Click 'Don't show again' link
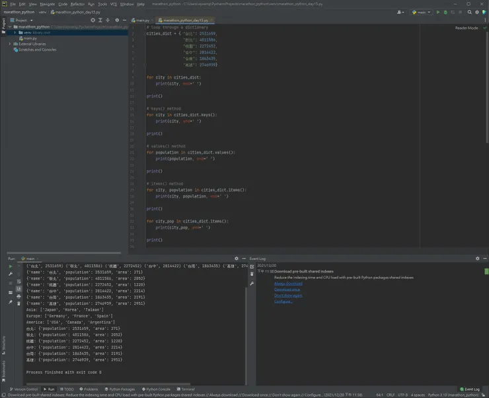Screen dimensions: 489x398 click(x=288, y=296)
